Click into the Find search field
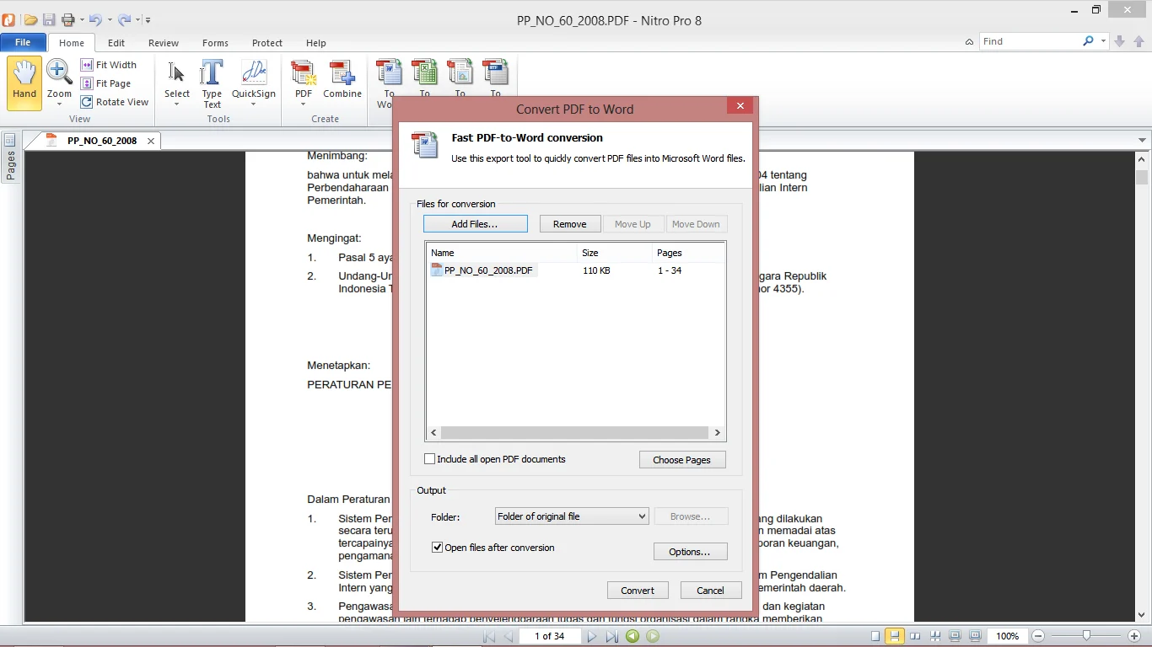The width and height of the screenshot is (1152, 647). pyautogui.click(x=1030, y=41)
